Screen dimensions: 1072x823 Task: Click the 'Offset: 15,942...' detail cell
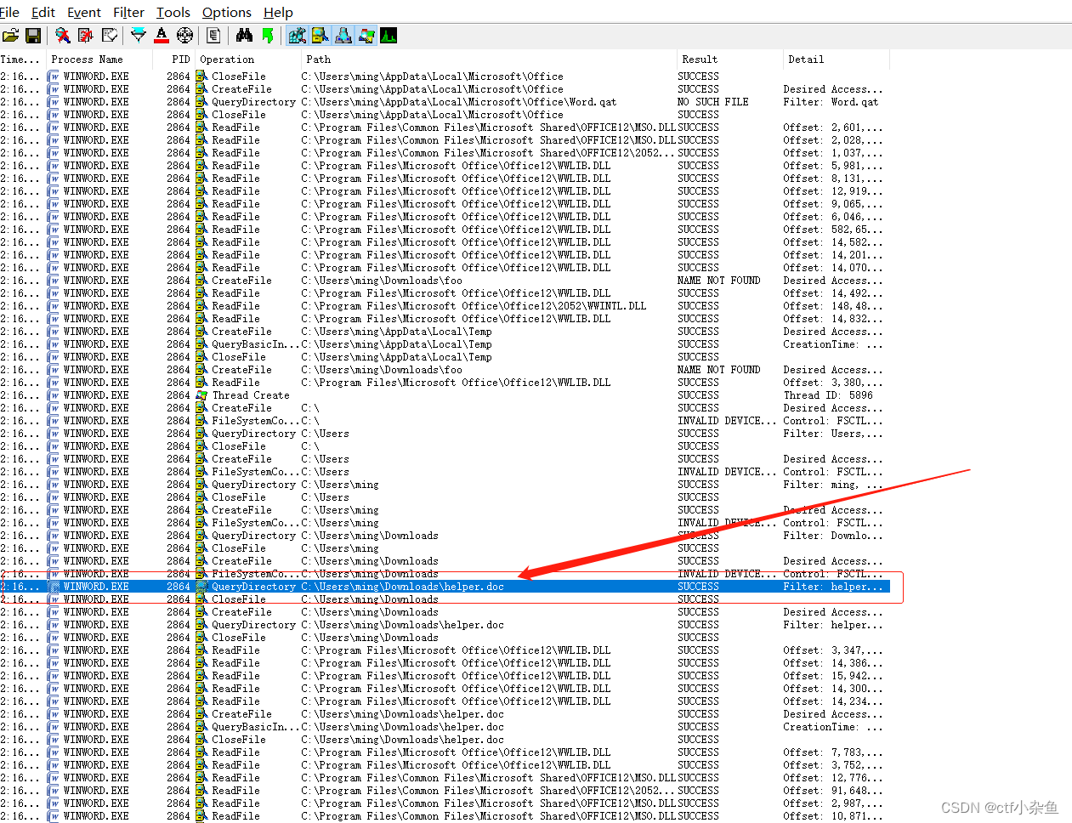[833, 676]
